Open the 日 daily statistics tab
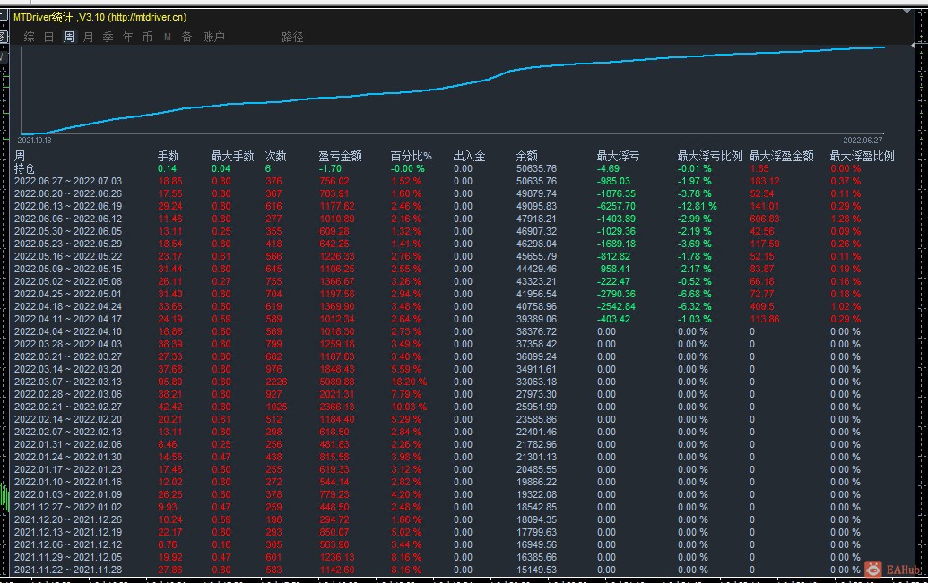The height and width of the screenshot is (583, 928). point(49,38)
